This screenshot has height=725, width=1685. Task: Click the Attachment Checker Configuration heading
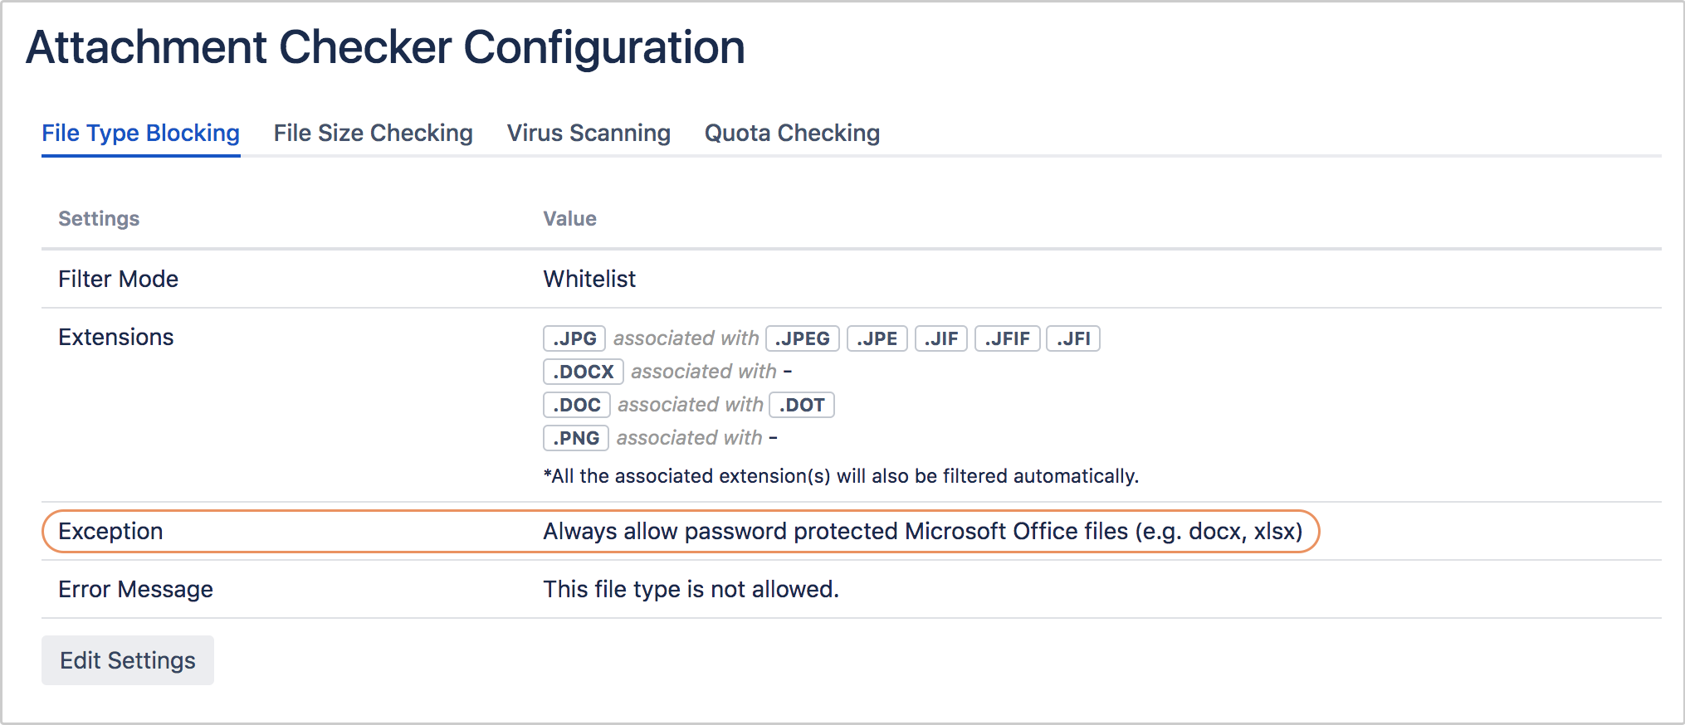386,47
